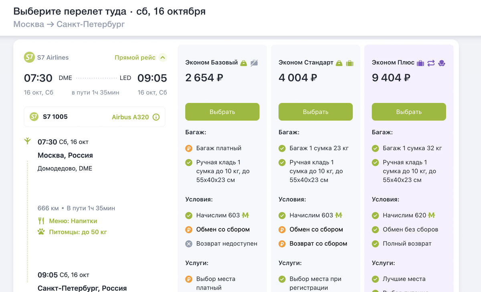The image size is (481, 292).
Task: Collapse the Прямой рейс flight details chevron
Action: [x=163, y=58]
